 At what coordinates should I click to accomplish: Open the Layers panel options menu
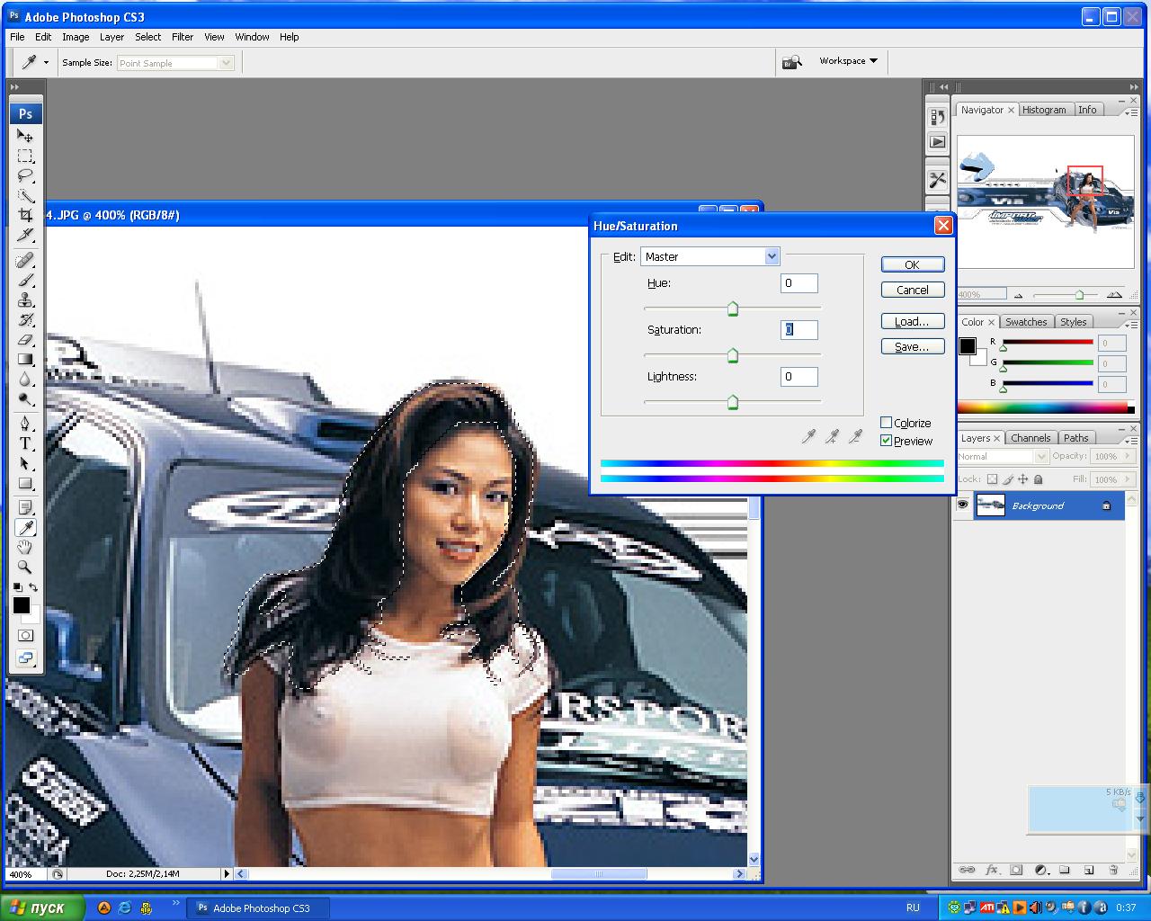[1129, 440]
